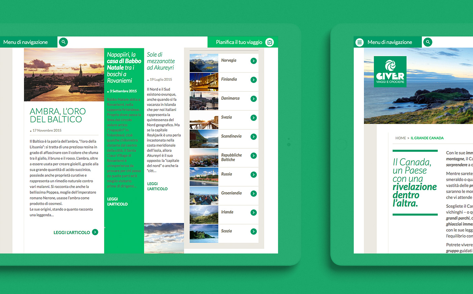Click the HOME breadcrumb link

click(400, 138)
